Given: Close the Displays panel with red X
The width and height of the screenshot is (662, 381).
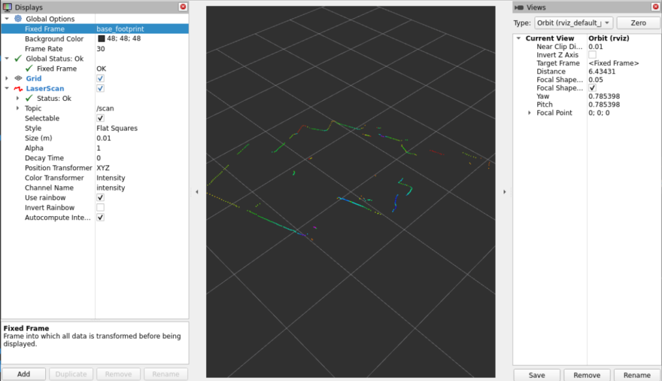Looking at the screenshot, I should point(183,6).
